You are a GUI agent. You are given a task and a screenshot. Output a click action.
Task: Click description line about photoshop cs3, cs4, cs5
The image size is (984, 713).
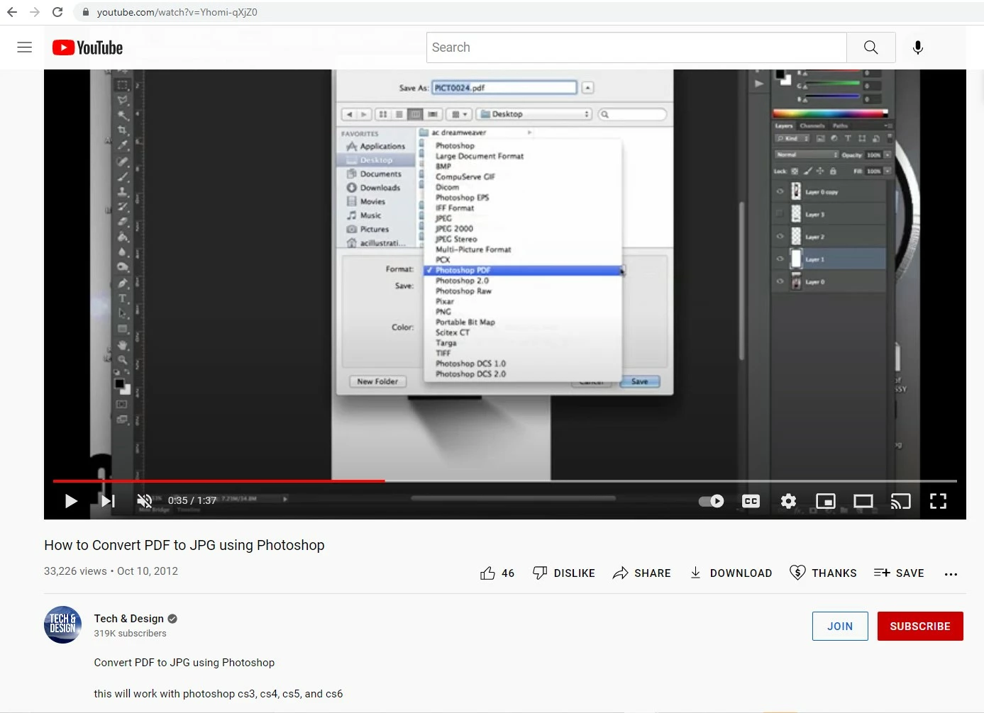pyautogui.click(x=219, y=694)
